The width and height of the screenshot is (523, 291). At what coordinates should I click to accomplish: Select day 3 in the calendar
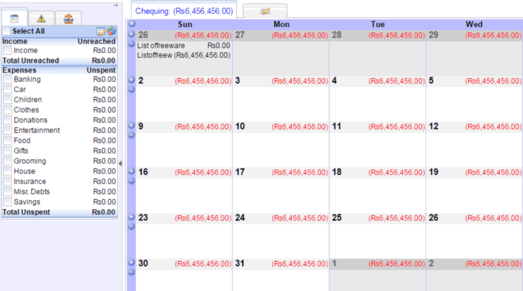[x=238, y=81]
